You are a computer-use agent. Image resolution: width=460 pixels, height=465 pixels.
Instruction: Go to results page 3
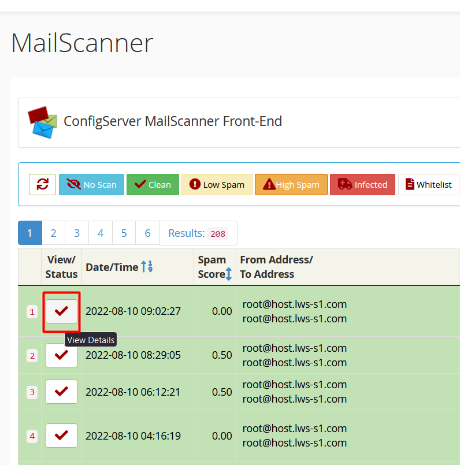77,233
